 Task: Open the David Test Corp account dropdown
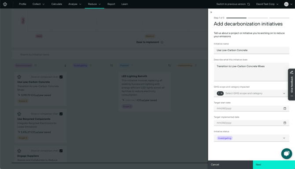[x=267, y=4]
